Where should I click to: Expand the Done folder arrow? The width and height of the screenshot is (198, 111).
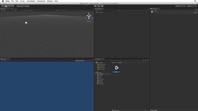click(97, 77)
